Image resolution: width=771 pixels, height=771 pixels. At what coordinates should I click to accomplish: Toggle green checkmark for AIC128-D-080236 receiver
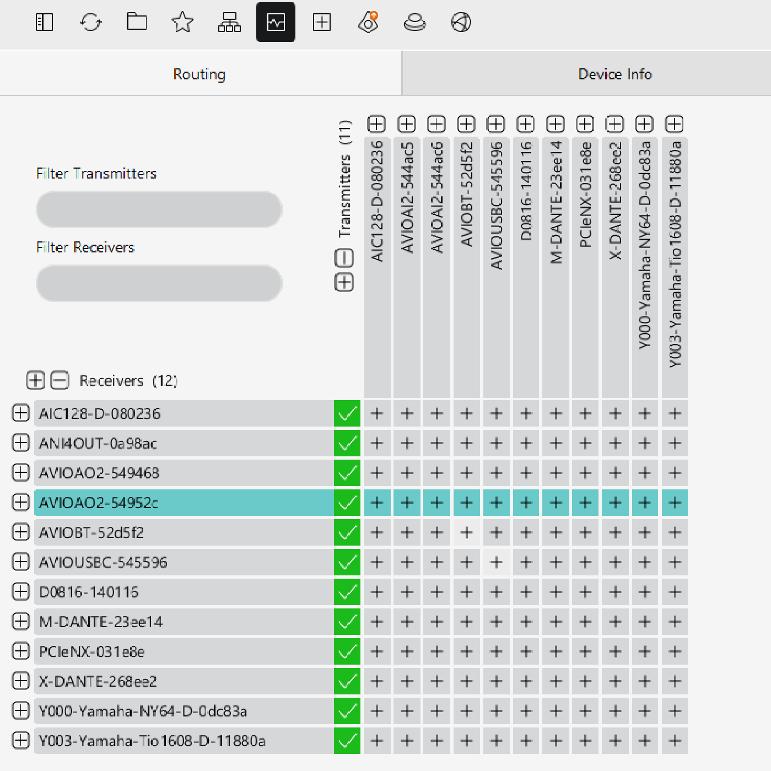click(x=347, y=413)
